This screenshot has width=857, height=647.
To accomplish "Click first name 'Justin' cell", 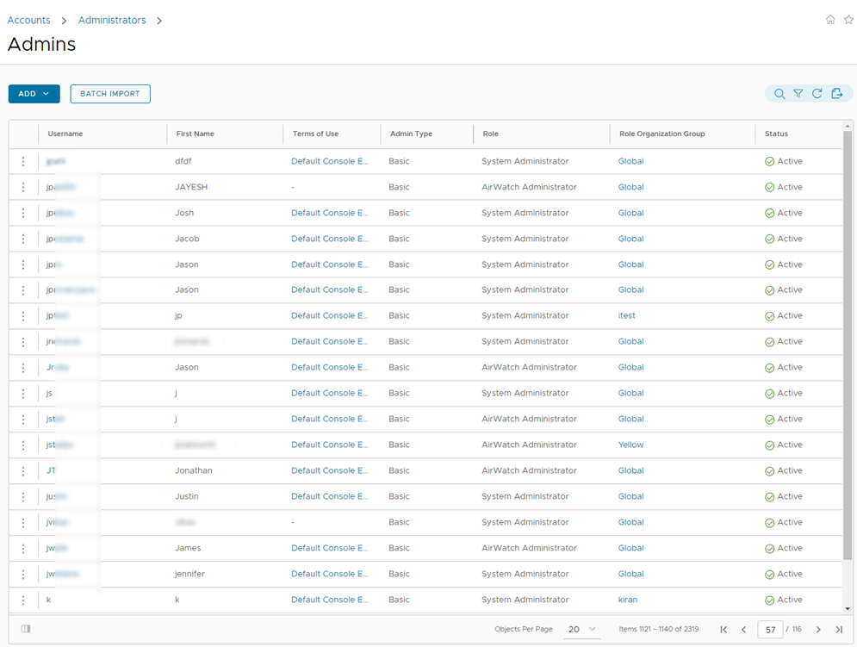I will (186, 496).
